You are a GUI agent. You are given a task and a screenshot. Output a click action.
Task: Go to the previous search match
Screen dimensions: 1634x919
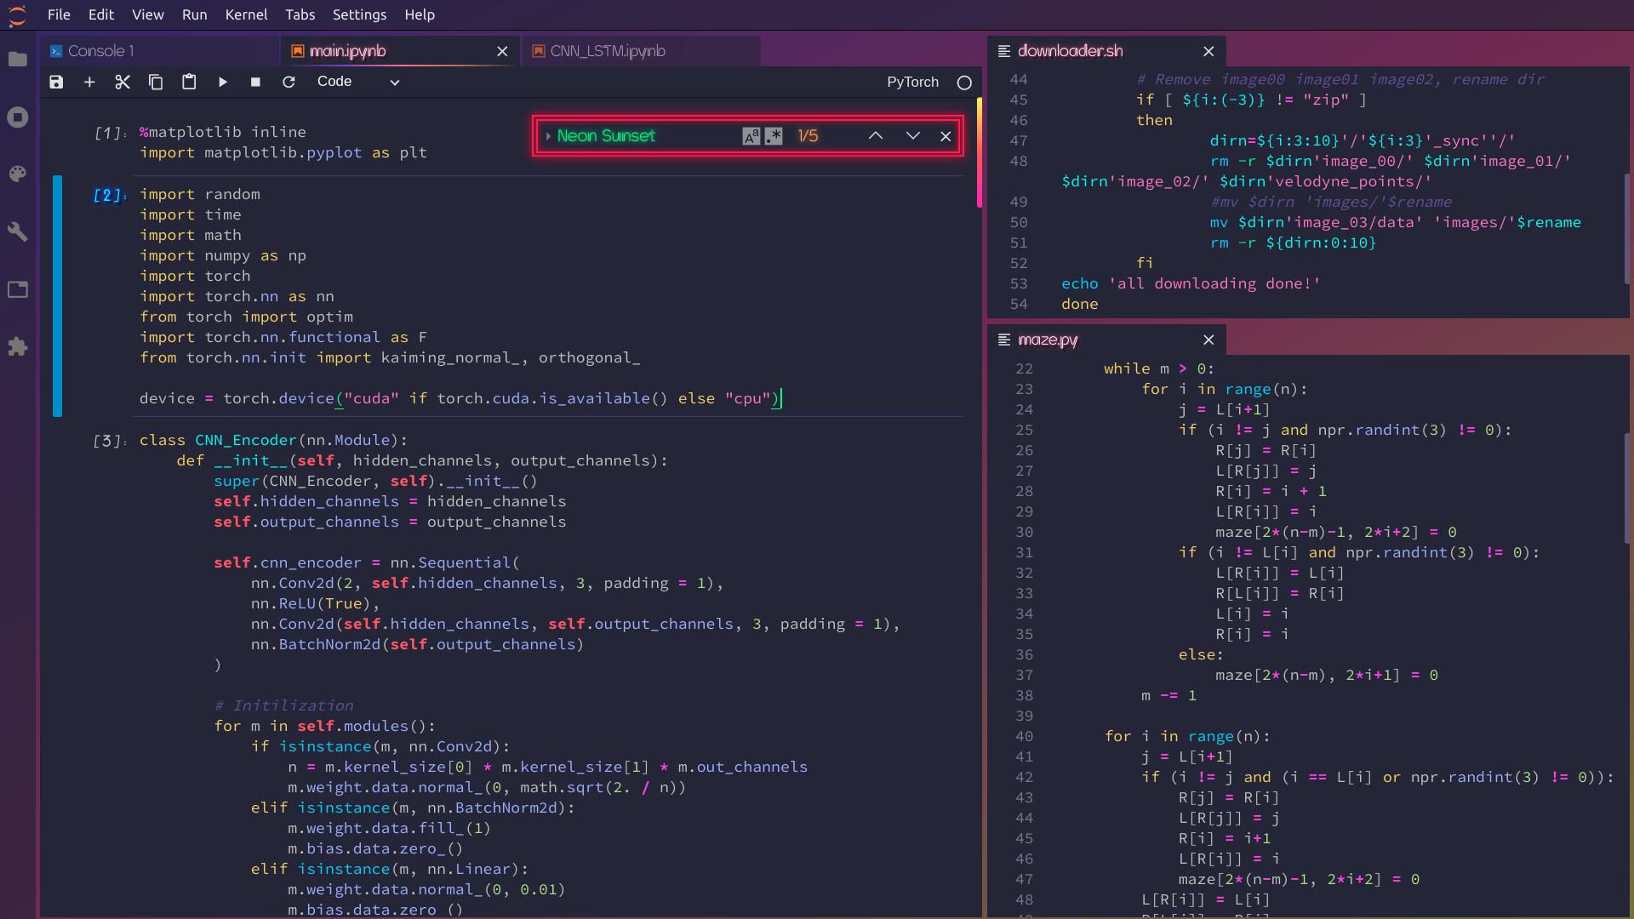(x=875, y=136)
